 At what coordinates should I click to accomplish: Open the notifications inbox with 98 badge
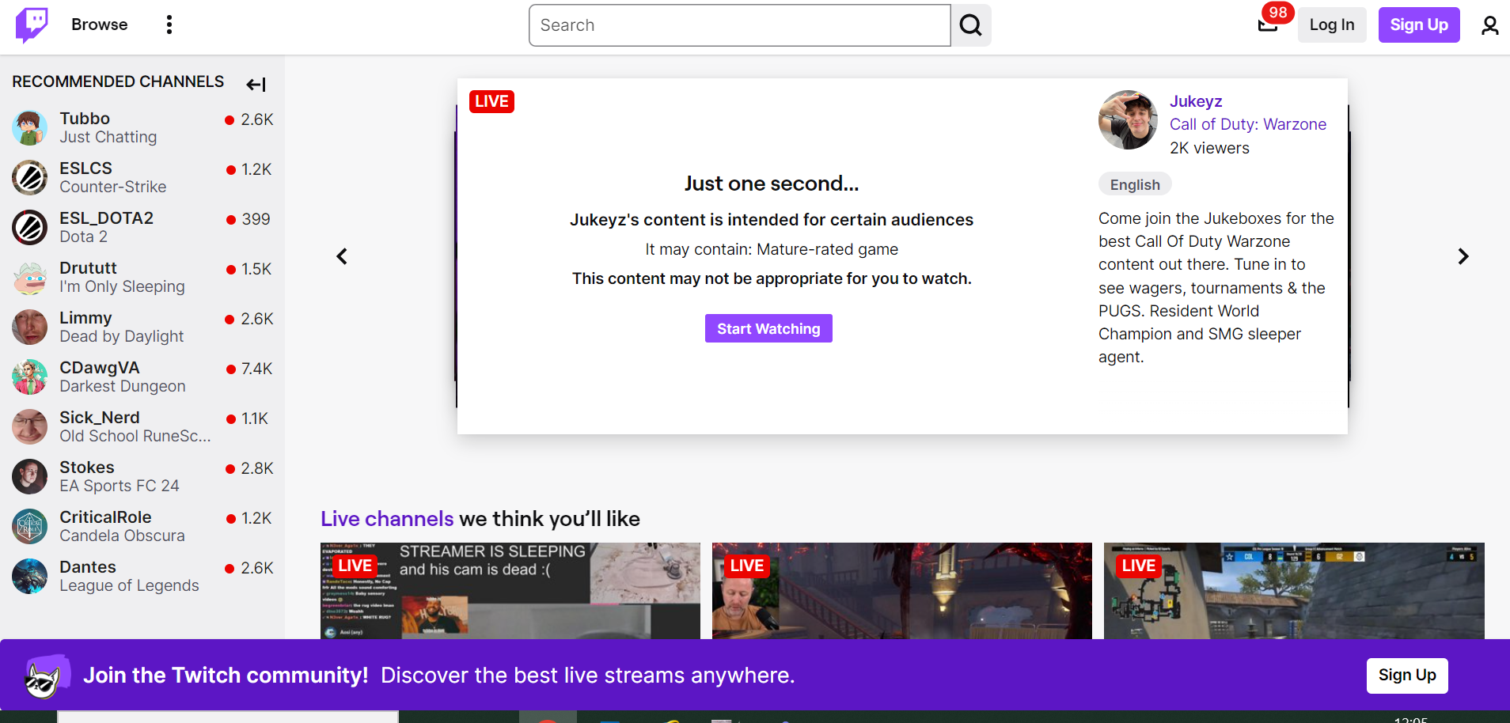1268,25
